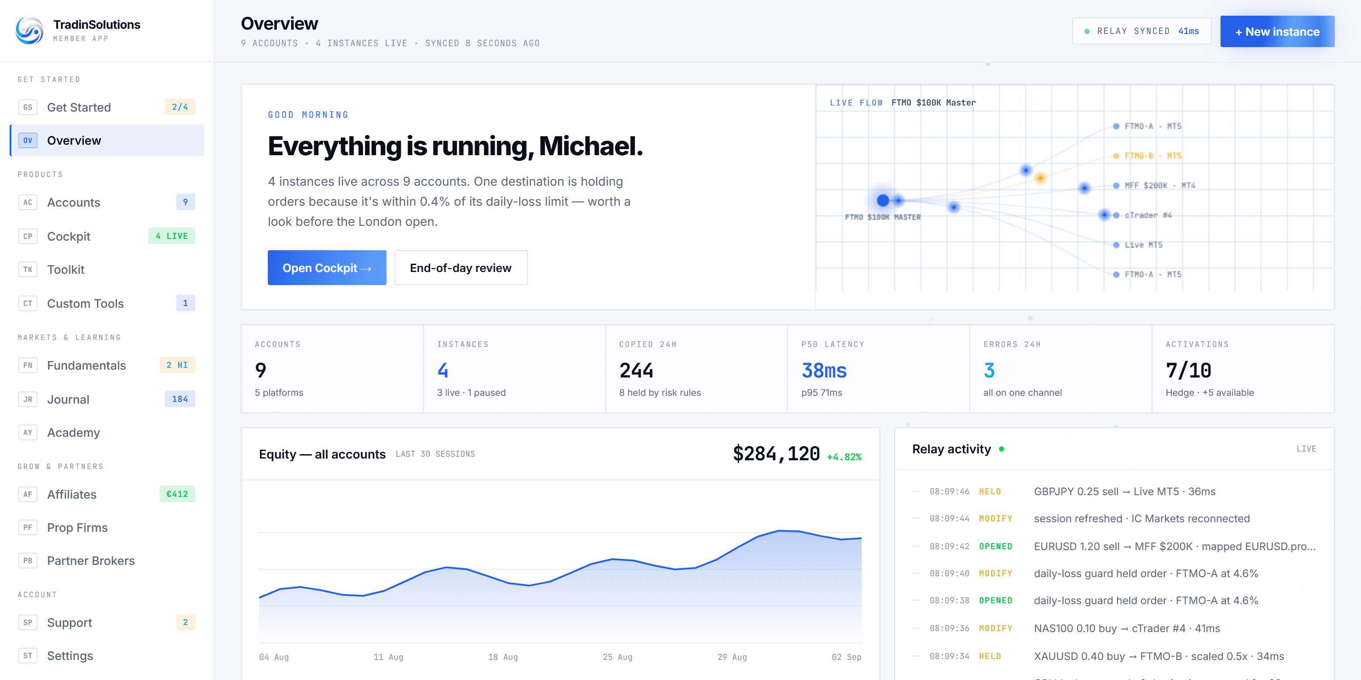Click the SP icon beside Support
Screen dimensions: 1361x680
[x=27, y=622]
